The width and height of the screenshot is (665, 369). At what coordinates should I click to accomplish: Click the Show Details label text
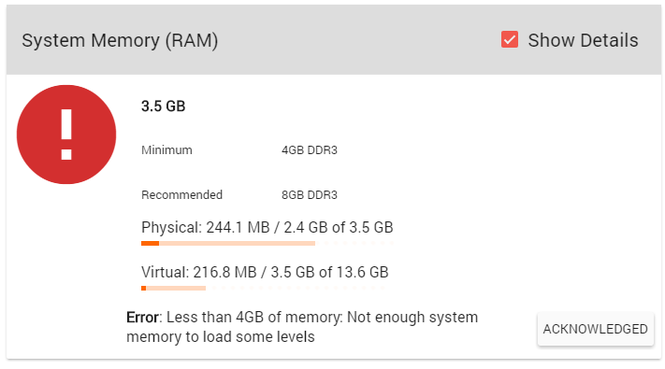(583, 40)
